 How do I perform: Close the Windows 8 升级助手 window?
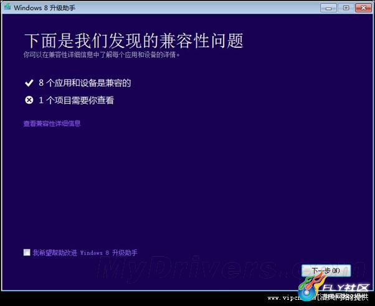click(x=364, y=8)
